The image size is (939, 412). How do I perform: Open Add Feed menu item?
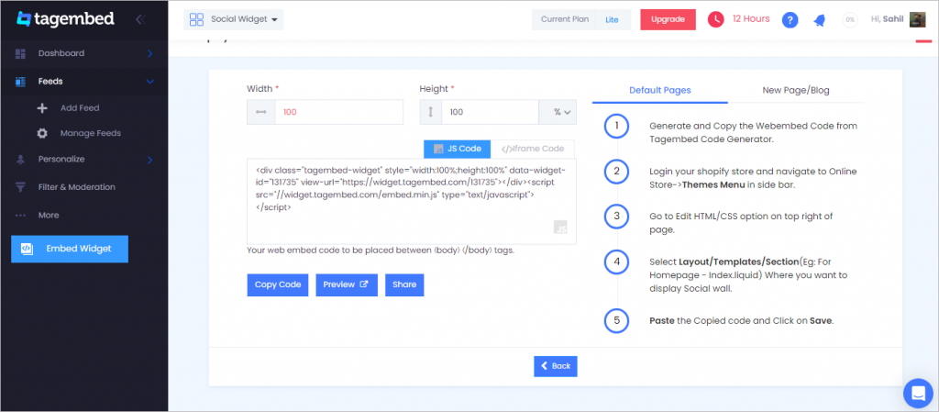(80, 108)
